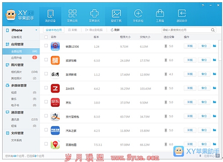Back up ZAKER with 备份 button

pyautogui.click(x=204, y=88)
